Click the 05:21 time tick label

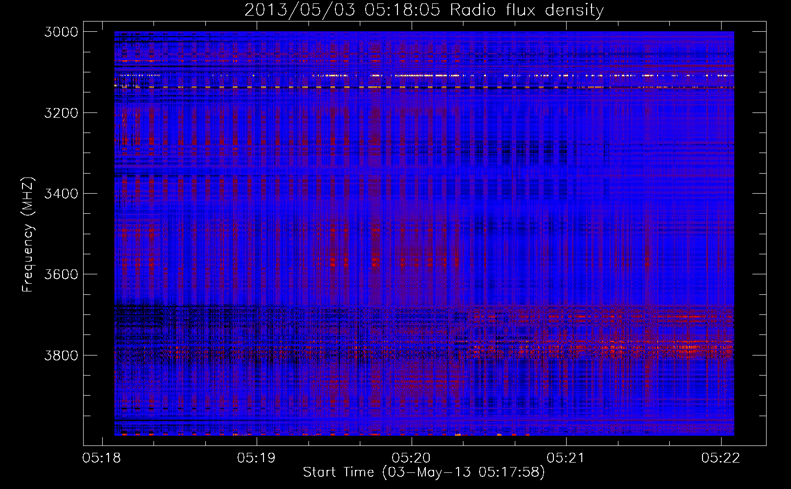tap(566, 458)
